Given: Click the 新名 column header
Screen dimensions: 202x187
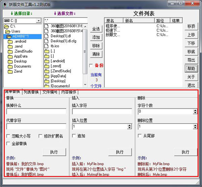Looking at the screenshot, I should (x=139, y=21).
